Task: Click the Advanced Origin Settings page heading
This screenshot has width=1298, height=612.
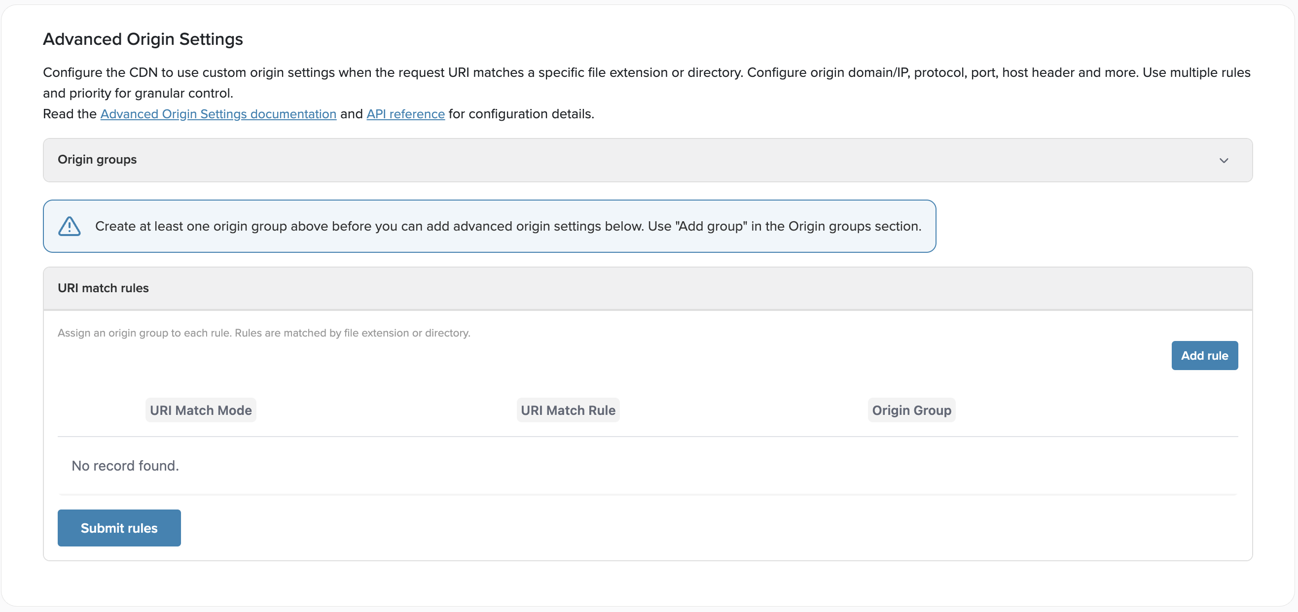Action: tap(143, 39)
